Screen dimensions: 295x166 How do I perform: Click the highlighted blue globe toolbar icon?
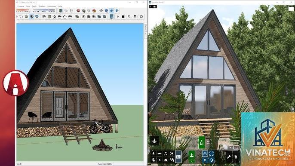pyautogui.click(x=111, y=11)
